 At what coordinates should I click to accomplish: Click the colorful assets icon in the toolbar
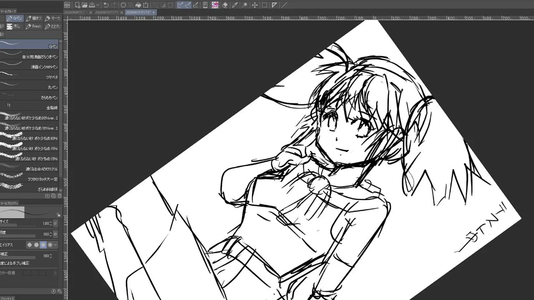coord(215,5)
